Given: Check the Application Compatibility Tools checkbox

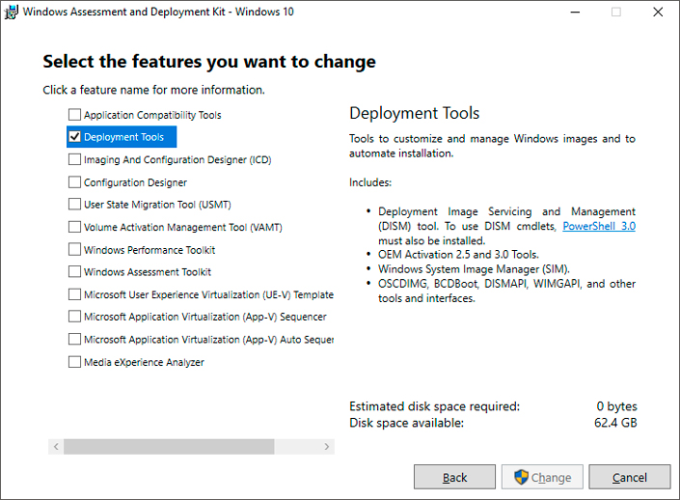Looking at the screenshot, I should coord(74,115).
